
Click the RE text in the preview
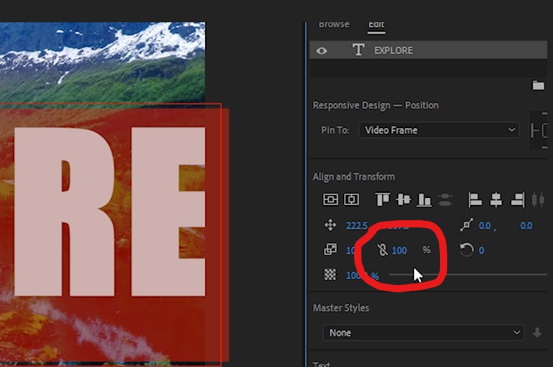tap(109, 212)
